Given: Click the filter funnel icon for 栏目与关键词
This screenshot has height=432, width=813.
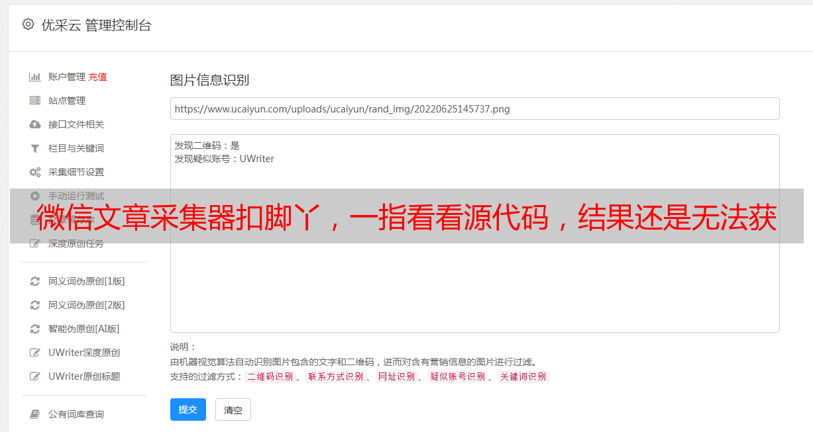Looking at the screenshot, I should (x=35, y=148).
